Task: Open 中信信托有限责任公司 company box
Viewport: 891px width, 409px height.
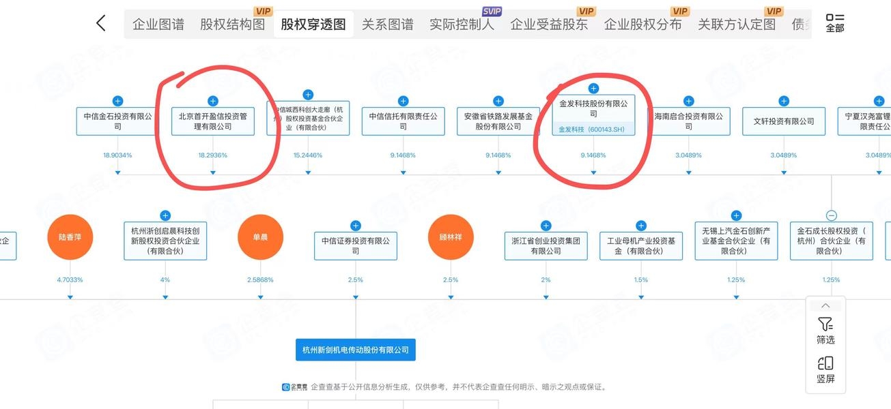Action: click(x=403, y=121)
